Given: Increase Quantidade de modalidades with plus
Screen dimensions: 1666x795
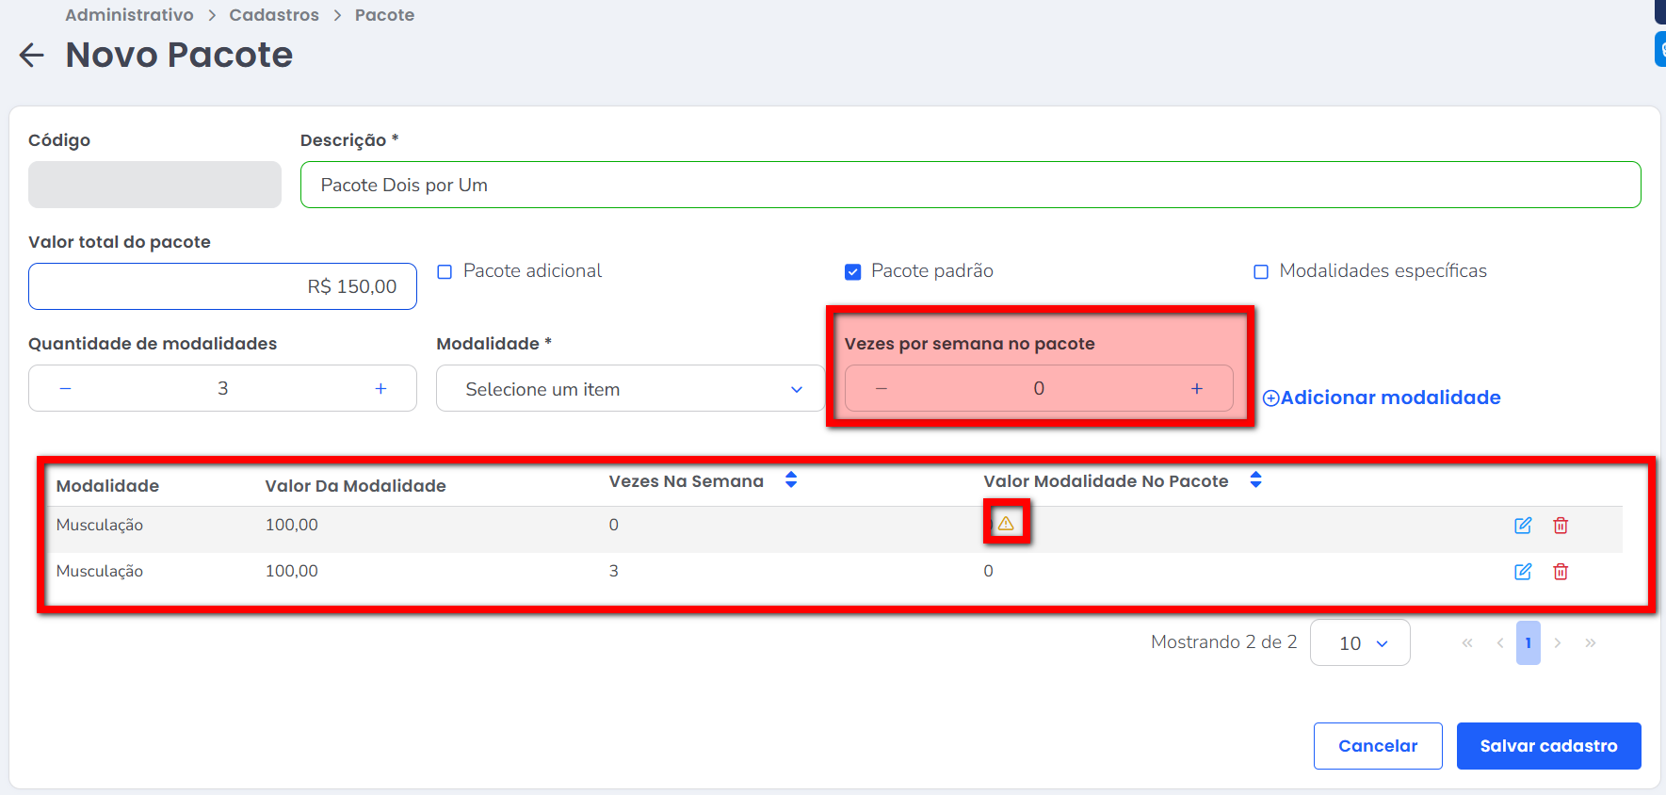Looking at the screenshot, I should tap(380, 388).
